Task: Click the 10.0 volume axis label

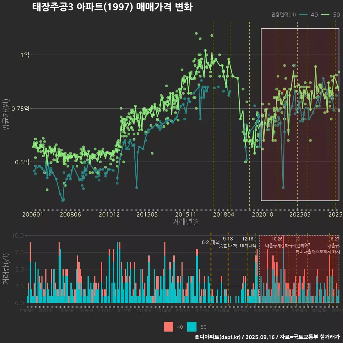Action: 18,235
